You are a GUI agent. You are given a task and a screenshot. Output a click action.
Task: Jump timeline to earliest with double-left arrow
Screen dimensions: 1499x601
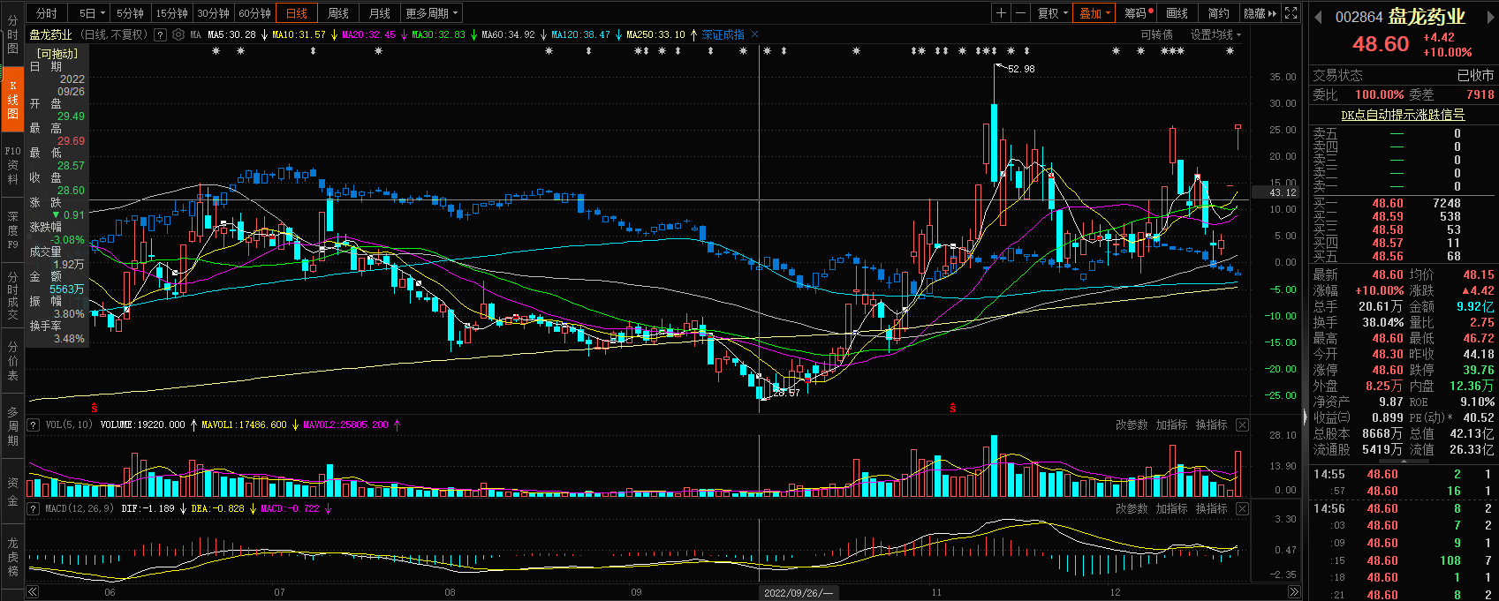point(33,592)
